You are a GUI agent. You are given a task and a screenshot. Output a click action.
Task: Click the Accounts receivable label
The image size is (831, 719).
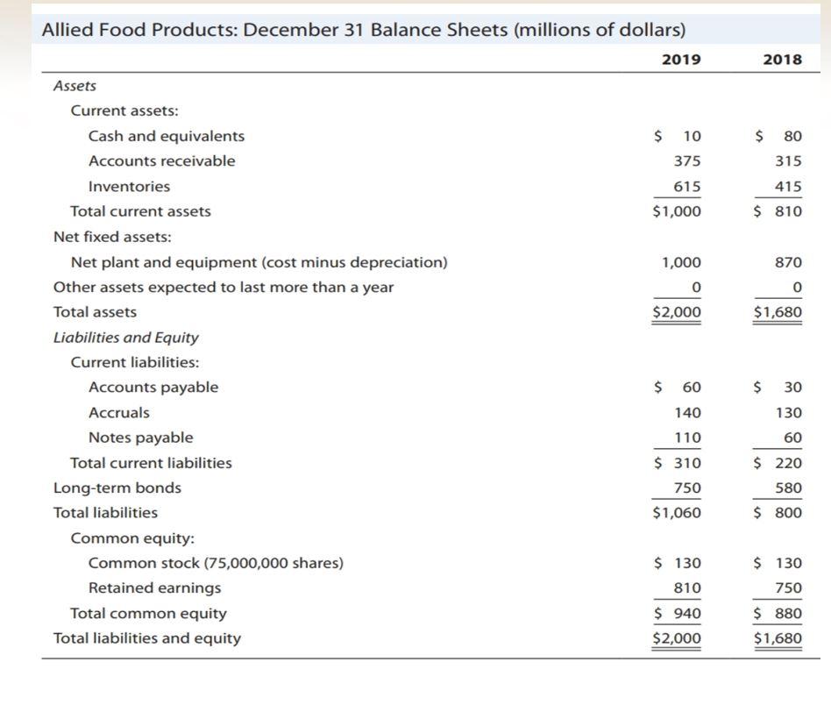tap(162, 160)
